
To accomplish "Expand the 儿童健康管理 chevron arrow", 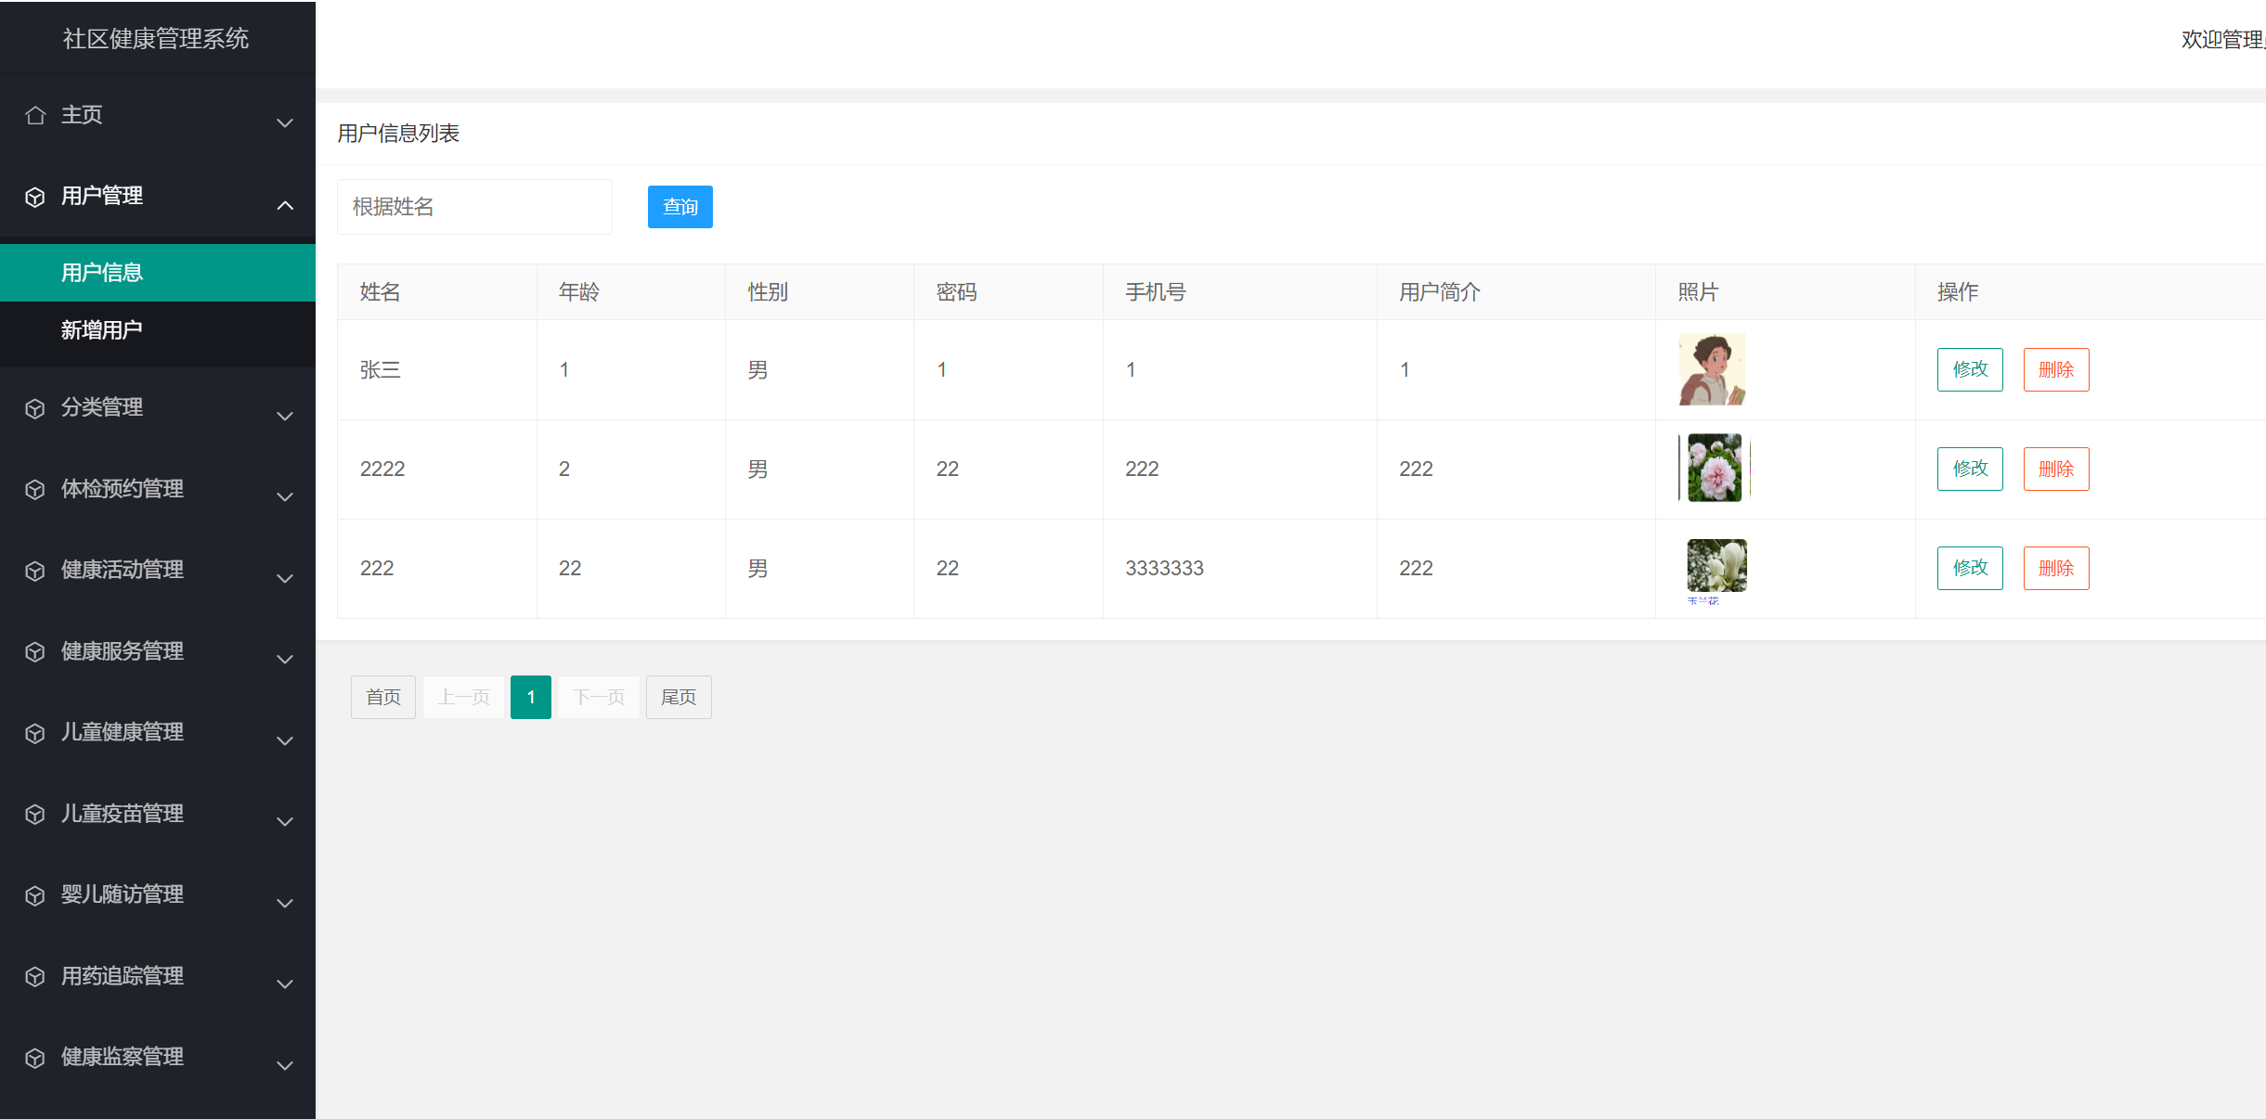I will [285, 740].
